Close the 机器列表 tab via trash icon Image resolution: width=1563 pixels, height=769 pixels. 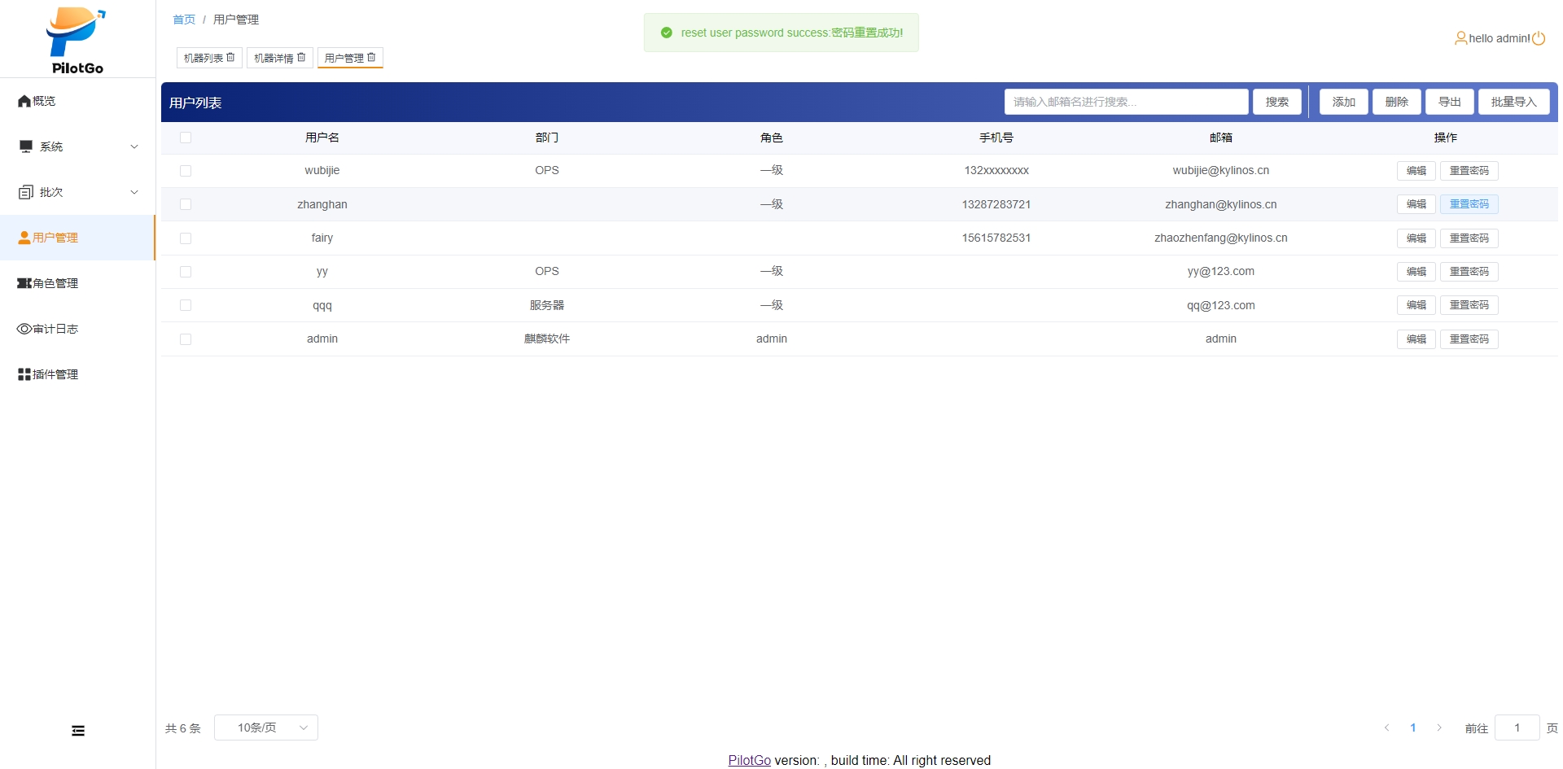[230, 58]
